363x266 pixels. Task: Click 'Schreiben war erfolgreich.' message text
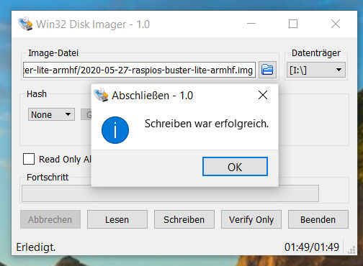[x=207, y=124]
